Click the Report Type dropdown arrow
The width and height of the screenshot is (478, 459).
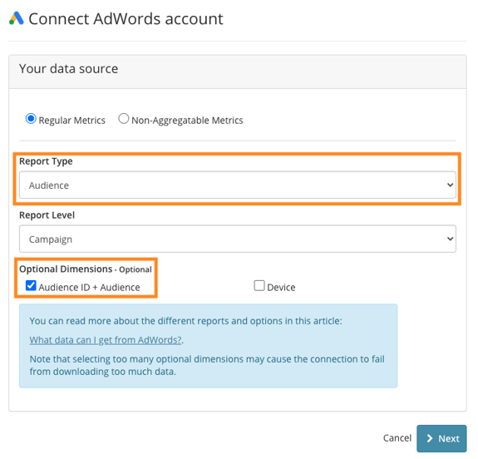point(450,185)
